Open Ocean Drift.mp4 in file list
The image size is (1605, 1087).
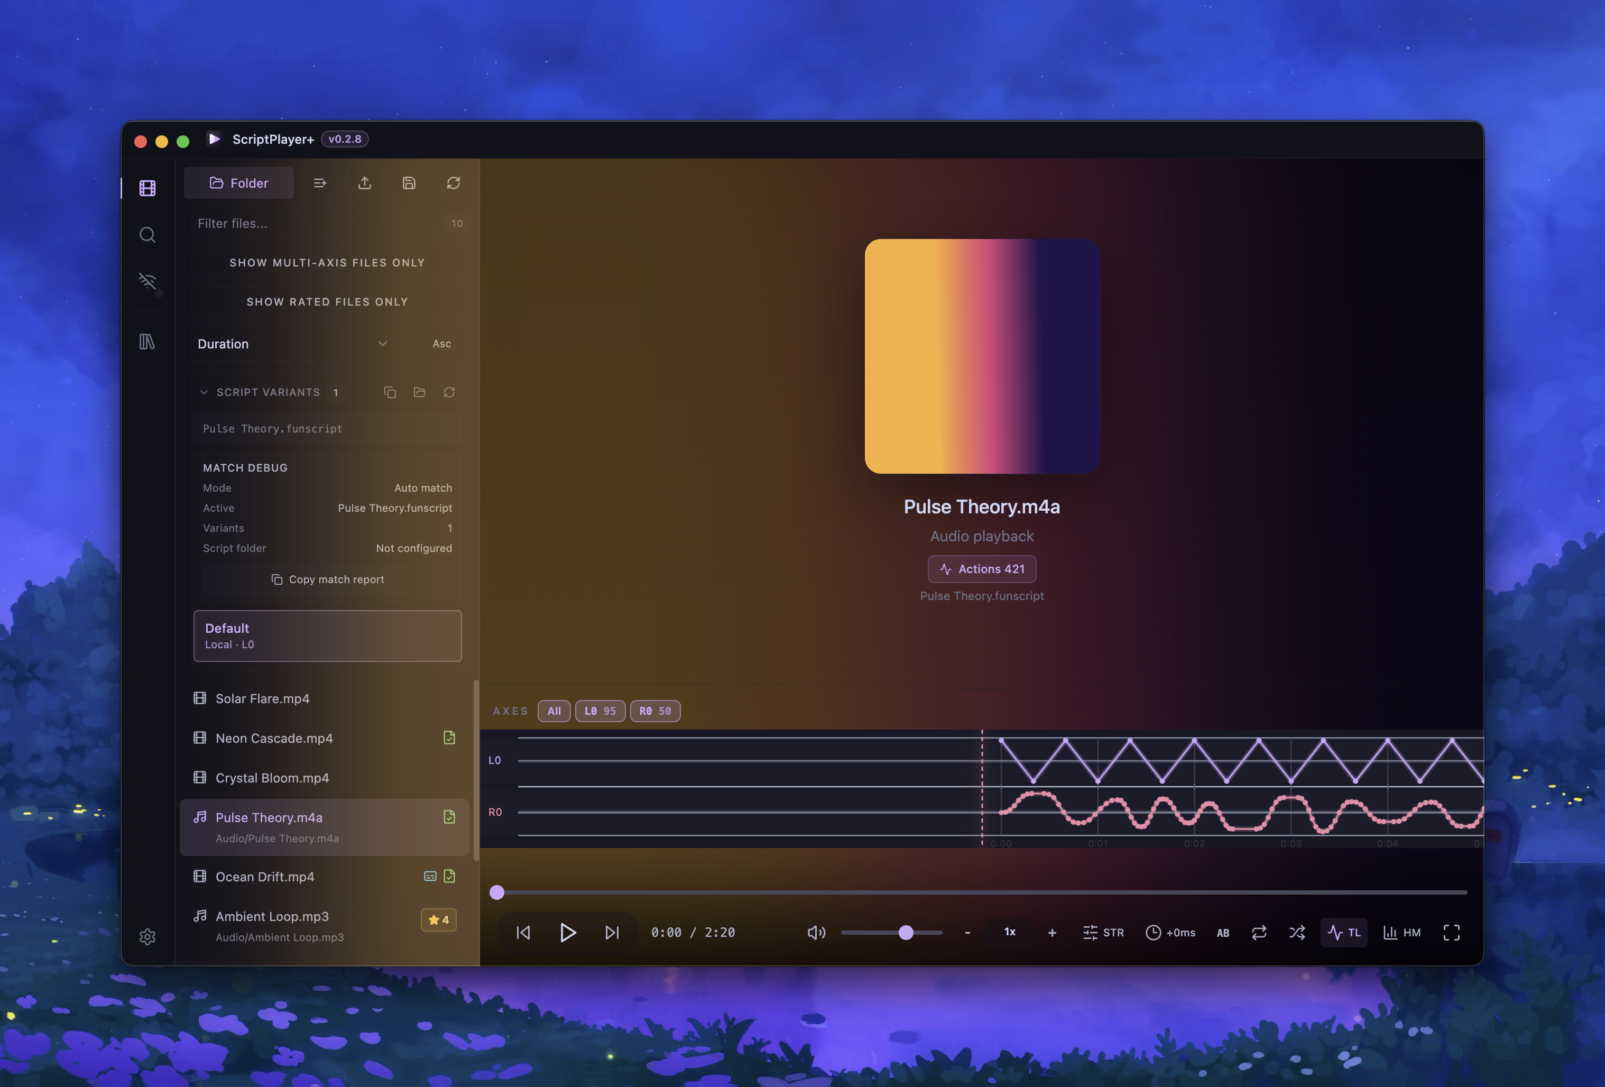325,877
